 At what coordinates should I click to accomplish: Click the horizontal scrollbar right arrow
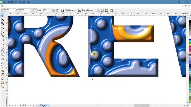coord(184,105)
